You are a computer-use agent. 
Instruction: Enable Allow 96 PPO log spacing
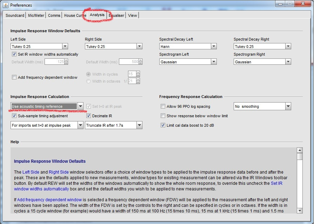click(163, 106)
